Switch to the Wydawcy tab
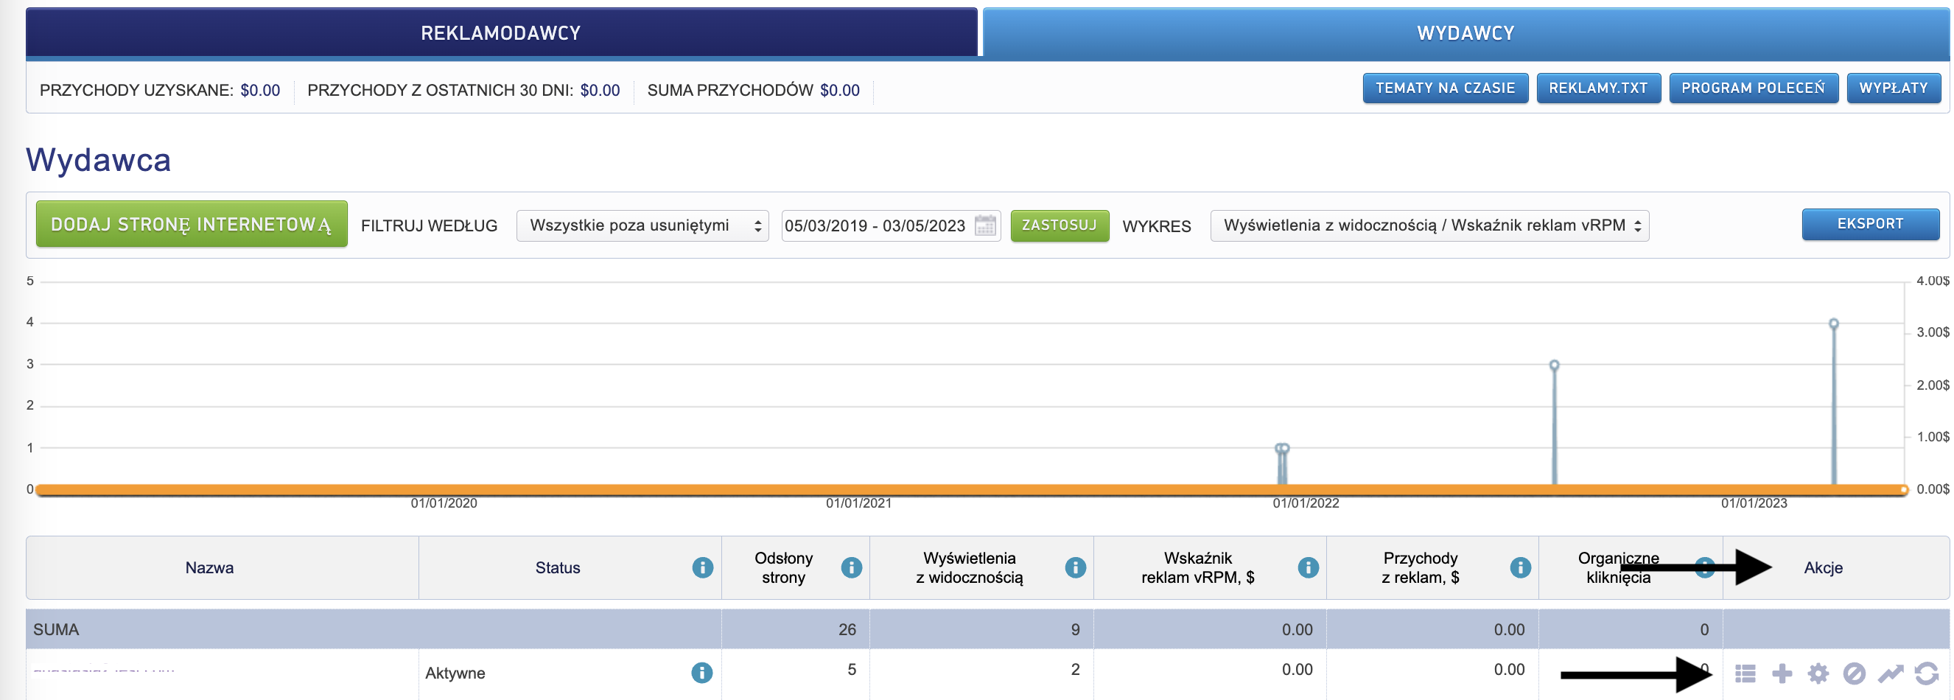This screenshot has width=1954, height=700. click(x=1465, y=32)
